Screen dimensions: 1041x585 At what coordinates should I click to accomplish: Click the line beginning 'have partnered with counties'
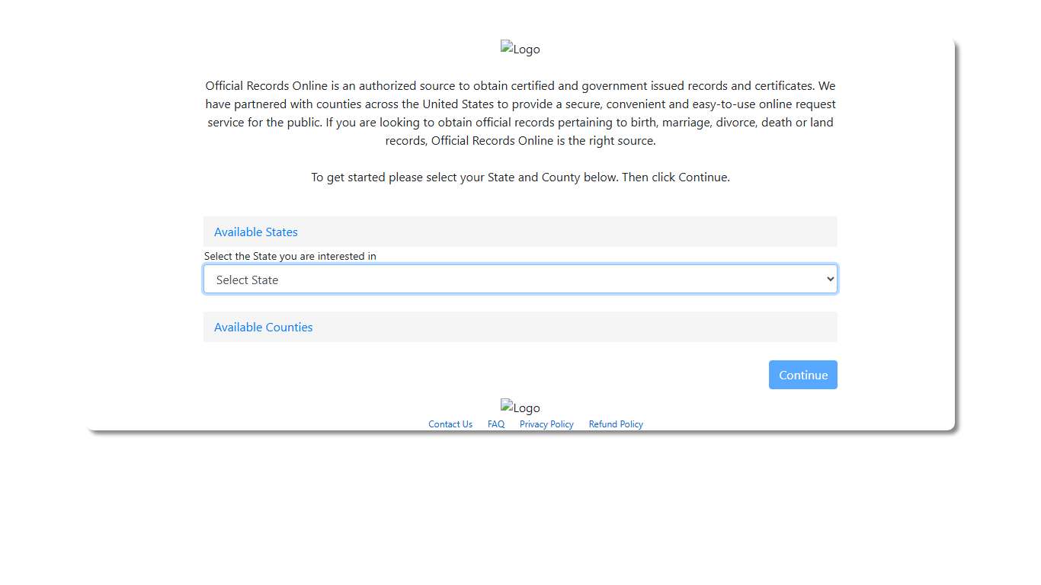(x=520, y=104)
